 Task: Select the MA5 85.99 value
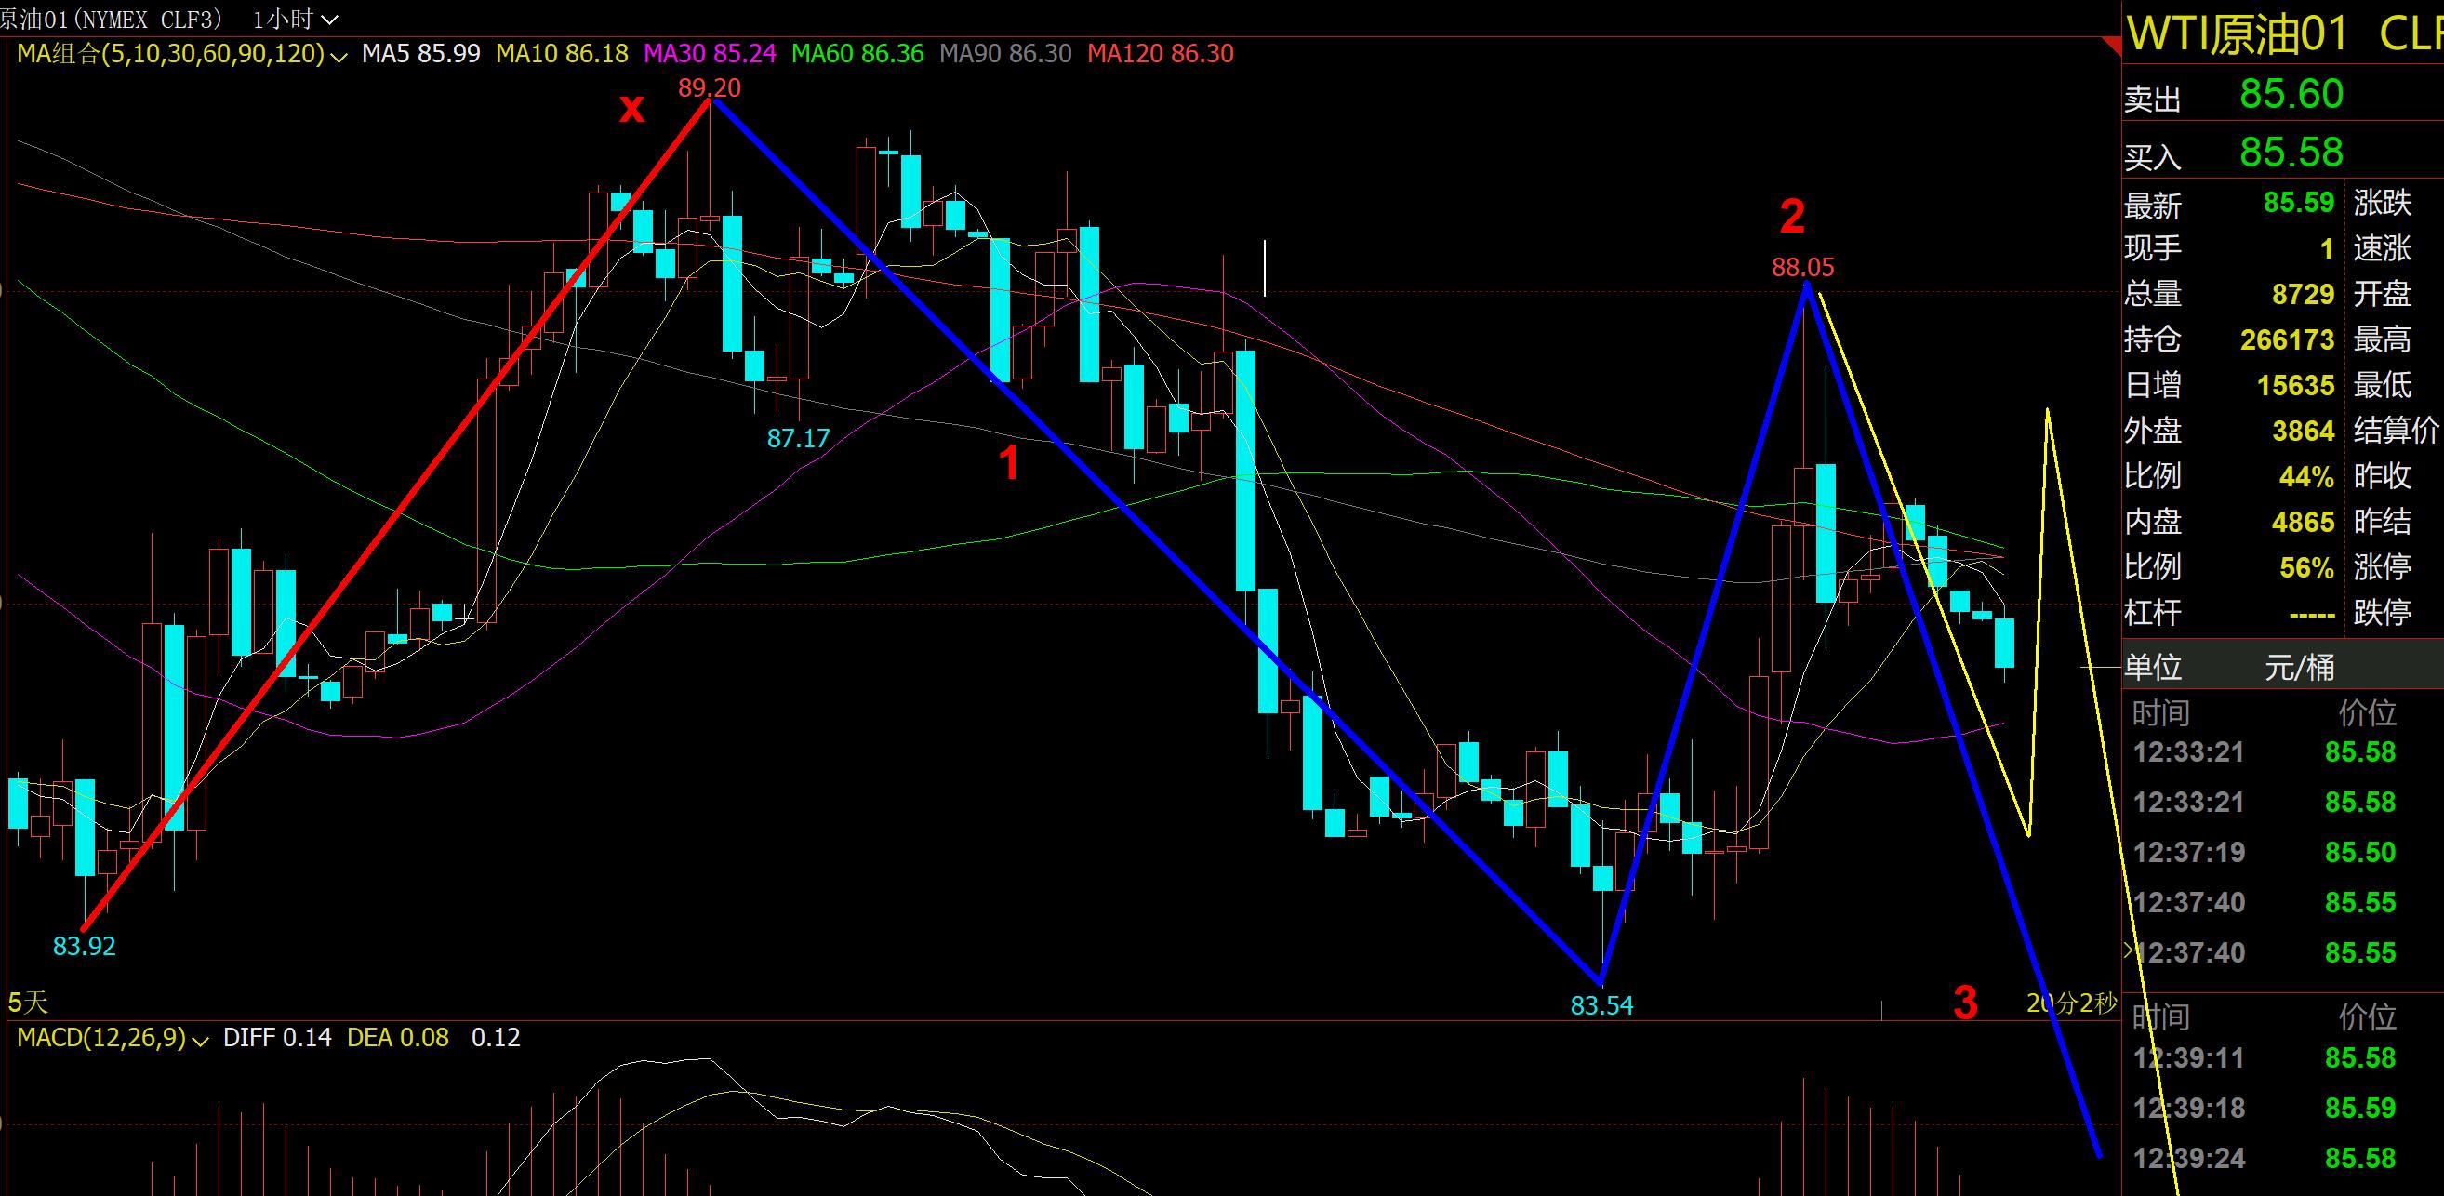[x=421, y=54]
